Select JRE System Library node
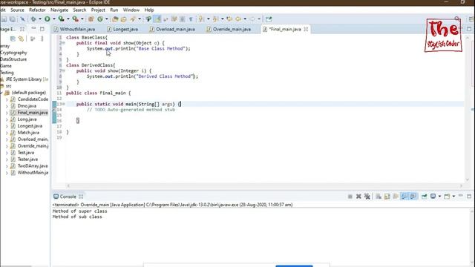This screenshot has height=267, width=475. [x=24, y=79]
